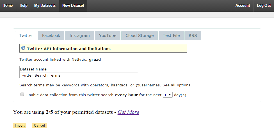
Task: Open My Datasets page
Action: [45, 6]
